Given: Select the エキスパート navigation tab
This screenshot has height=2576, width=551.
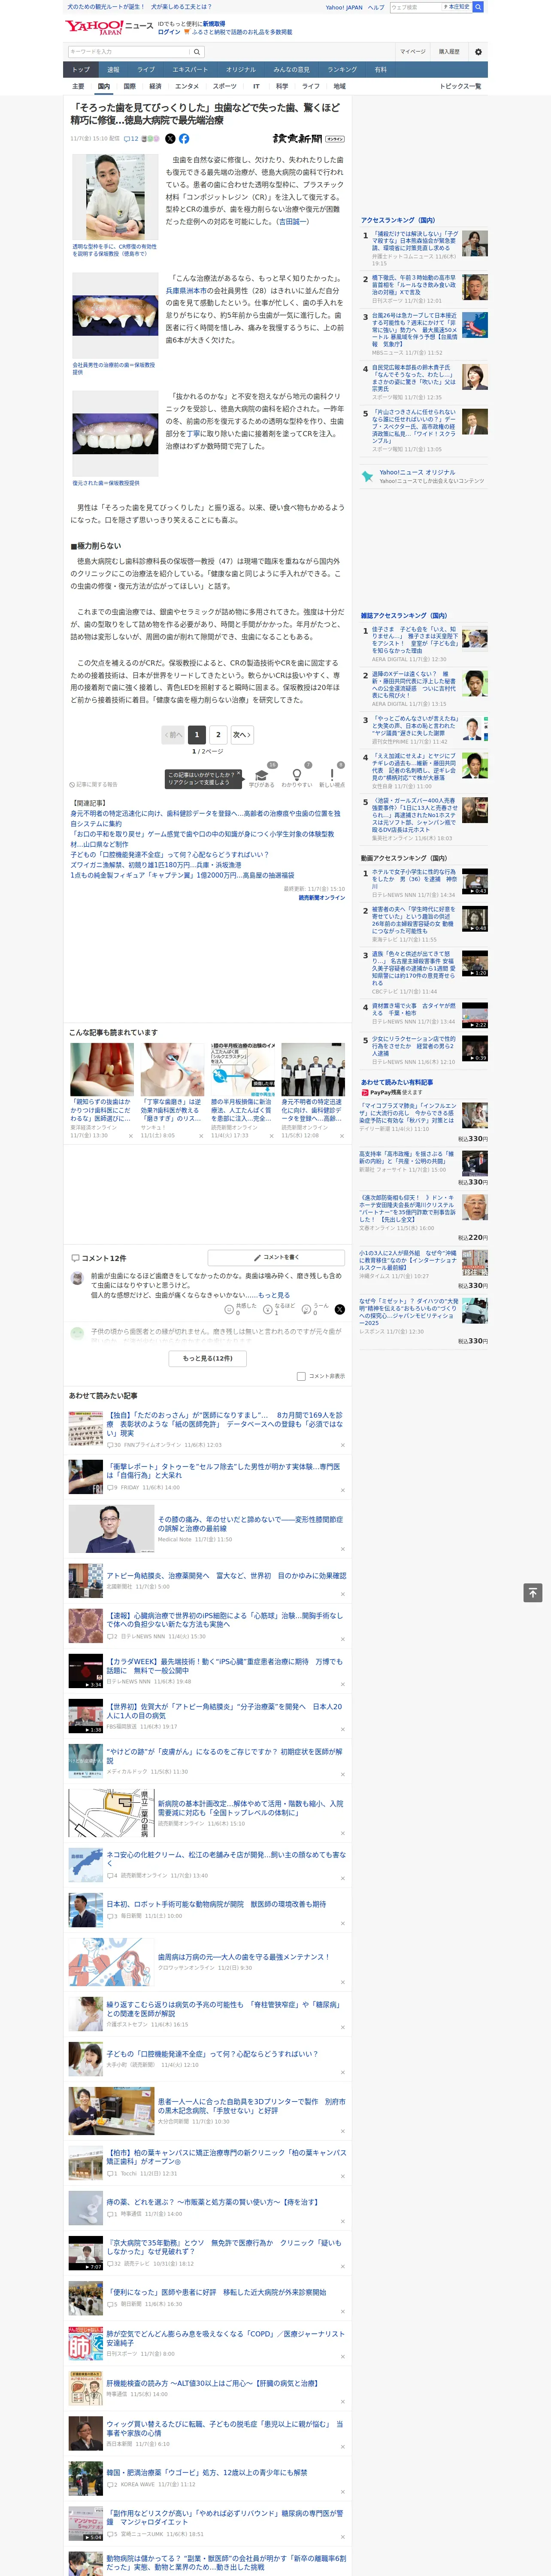Looking at the screenshot, I should (190, 70).
